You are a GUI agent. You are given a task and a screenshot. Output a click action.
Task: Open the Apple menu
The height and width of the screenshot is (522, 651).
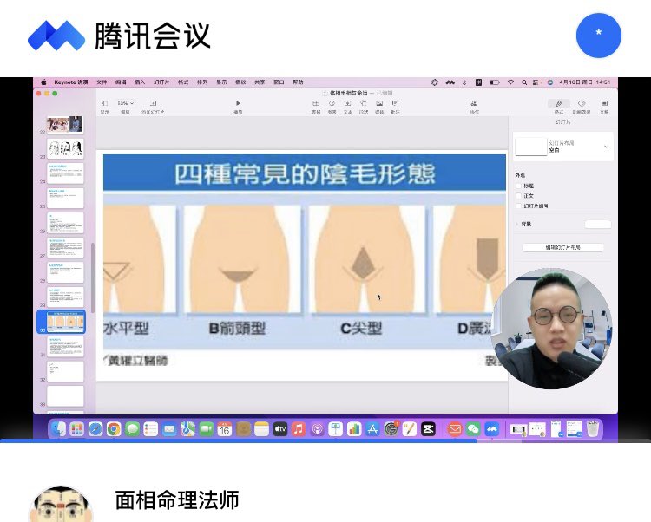click(x=43, y=82)
